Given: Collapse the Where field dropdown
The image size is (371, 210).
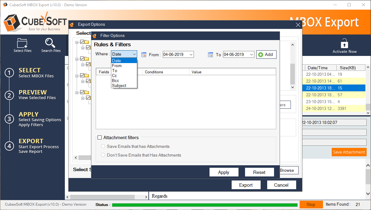Looking at the screenshot, I should [134, 54].
